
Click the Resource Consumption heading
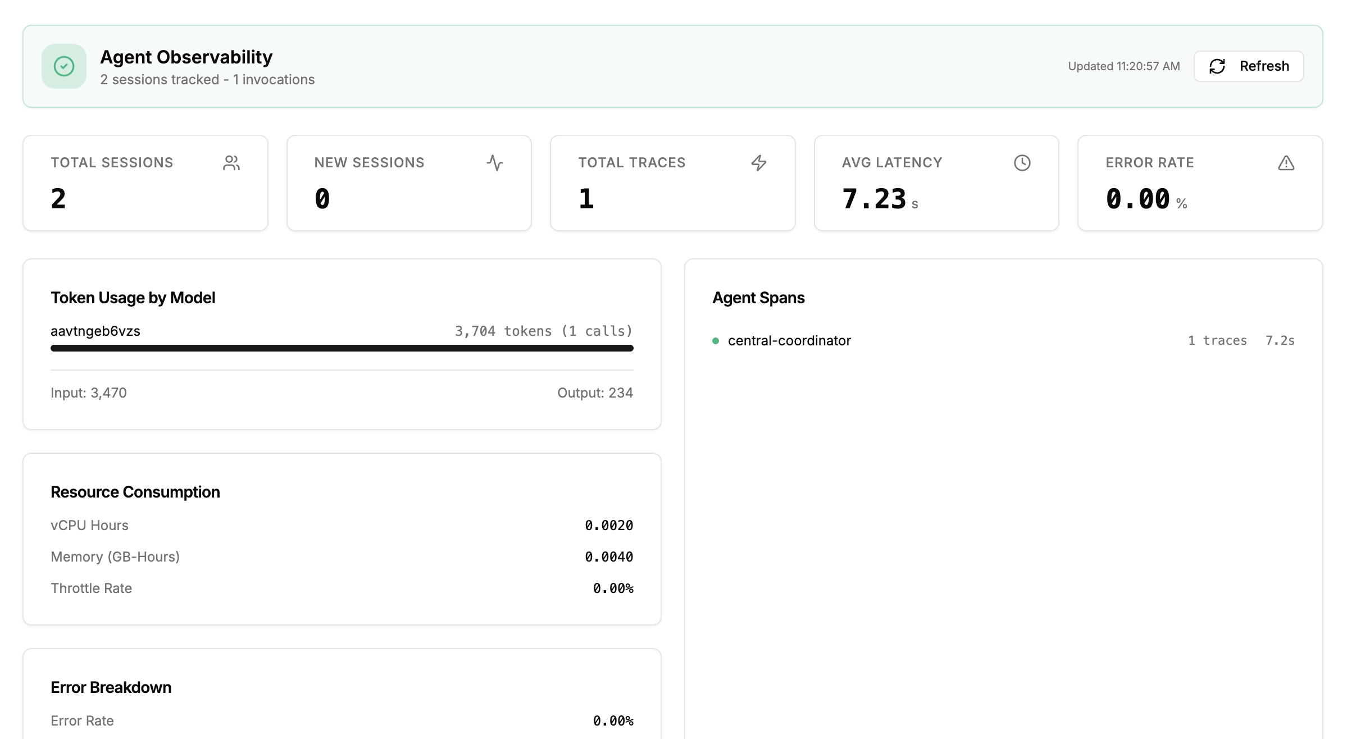tap(135, 492)
